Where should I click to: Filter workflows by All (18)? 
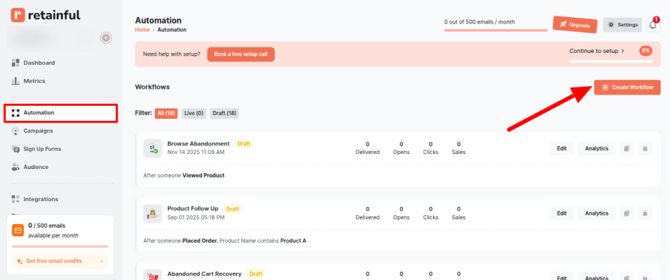(x=166, y=114)
